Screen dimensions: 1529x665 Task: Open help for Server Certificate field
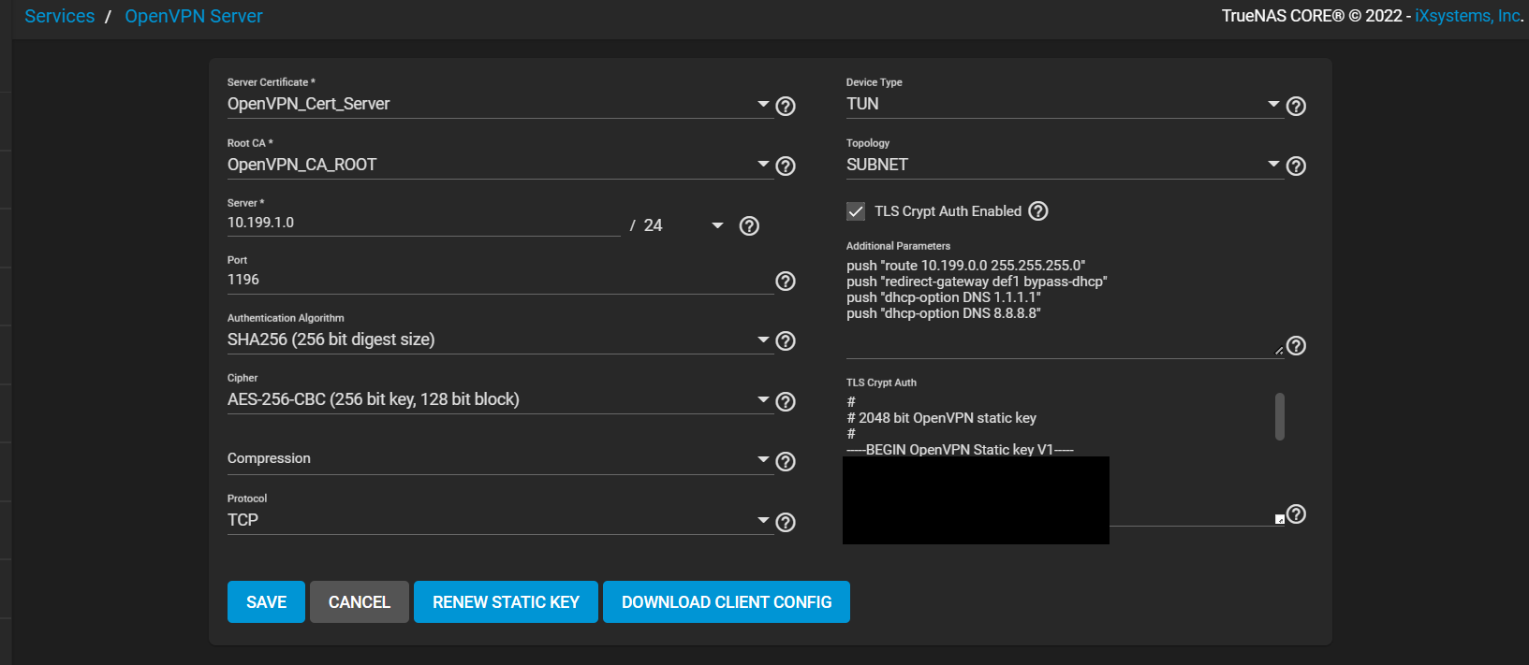786,106
